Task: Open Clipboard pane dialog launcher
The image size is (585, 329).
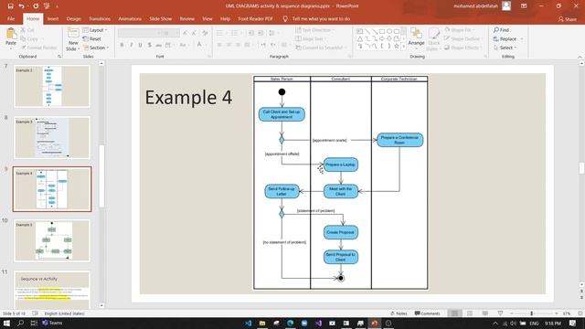Action: click(58, 57)
